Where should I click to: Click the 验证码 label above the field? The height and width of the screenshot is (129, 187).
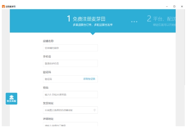point(47,72)
